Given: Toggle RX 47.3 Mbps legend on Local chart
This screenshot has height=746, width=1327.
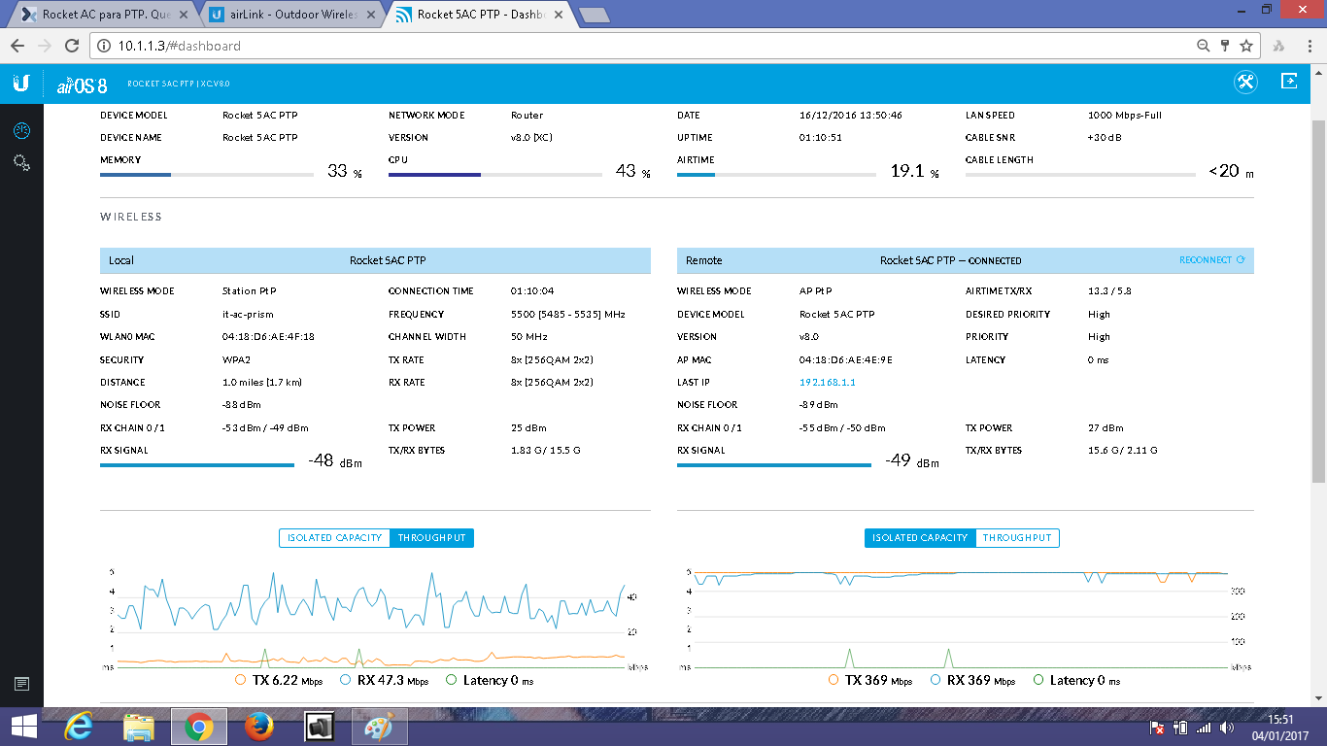Looking at the screenshot, I should click(x=384, y=681).
